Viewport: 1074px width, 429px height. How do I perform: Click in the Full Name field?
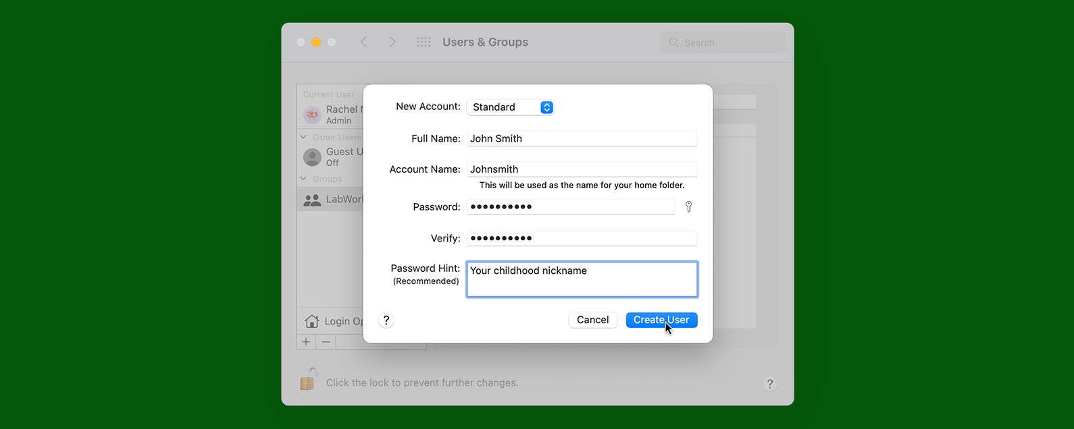(x=582, y=138)
